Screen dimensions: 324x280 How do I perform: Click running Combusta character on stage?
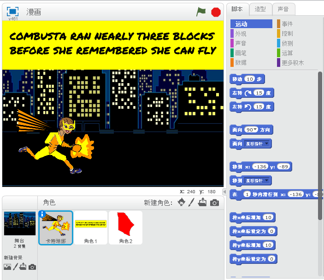55,142
